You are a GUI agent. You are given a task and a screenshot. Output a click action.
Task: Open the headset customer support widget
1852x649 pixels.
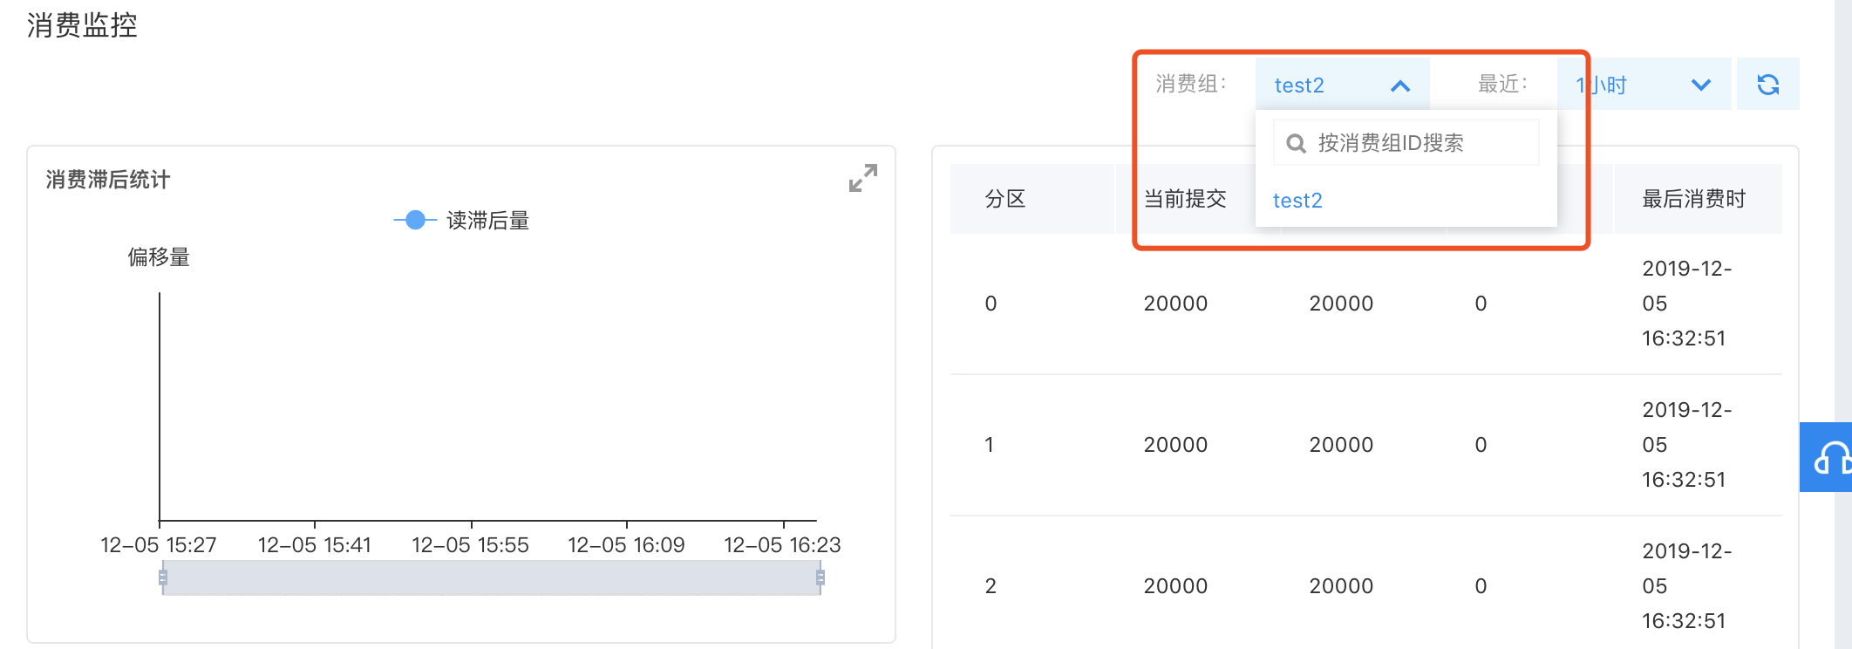1828,458
